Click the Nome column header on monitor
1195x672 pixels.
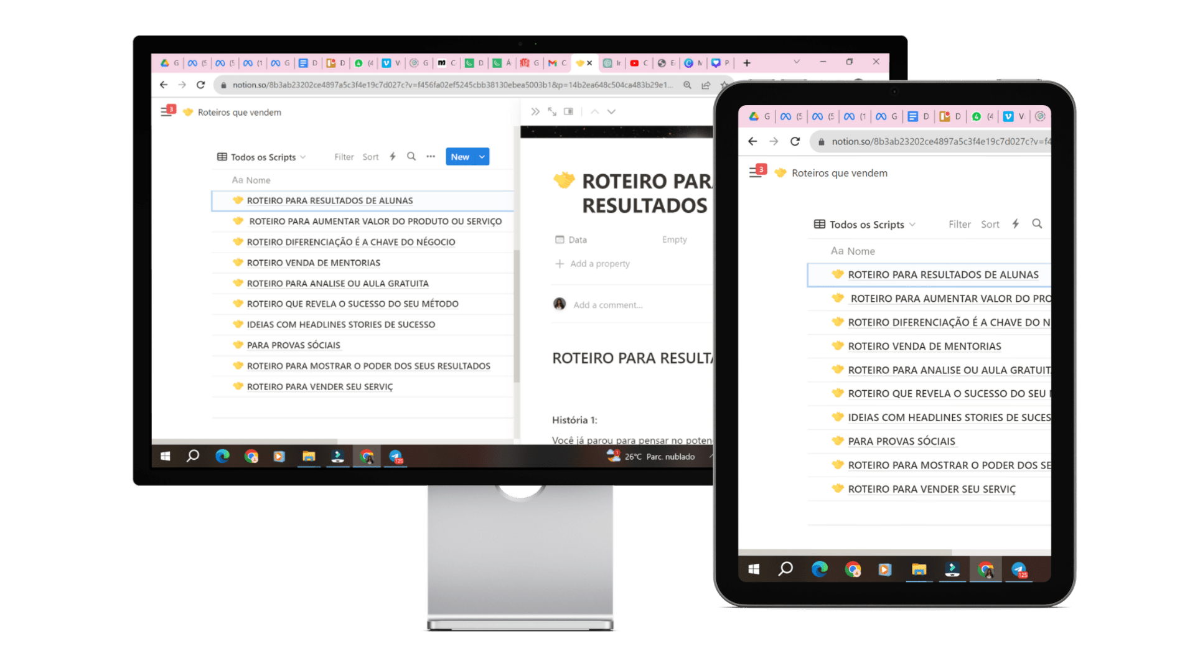tap(251, 180)
